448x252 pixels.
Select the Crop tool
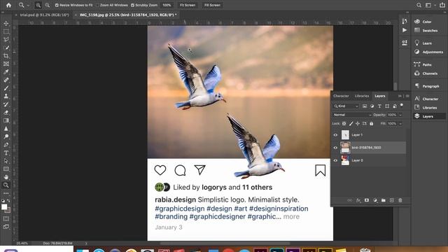[6, 56]
